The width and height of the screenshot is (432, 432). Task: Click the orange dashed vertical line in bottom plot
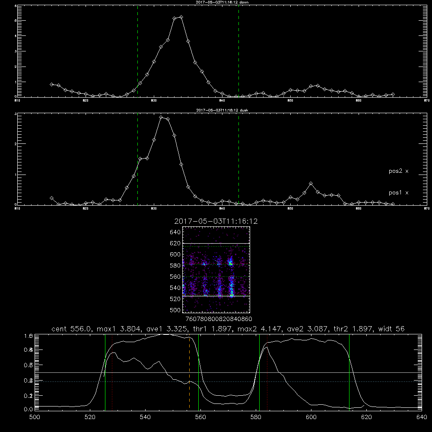coord(189,372)
